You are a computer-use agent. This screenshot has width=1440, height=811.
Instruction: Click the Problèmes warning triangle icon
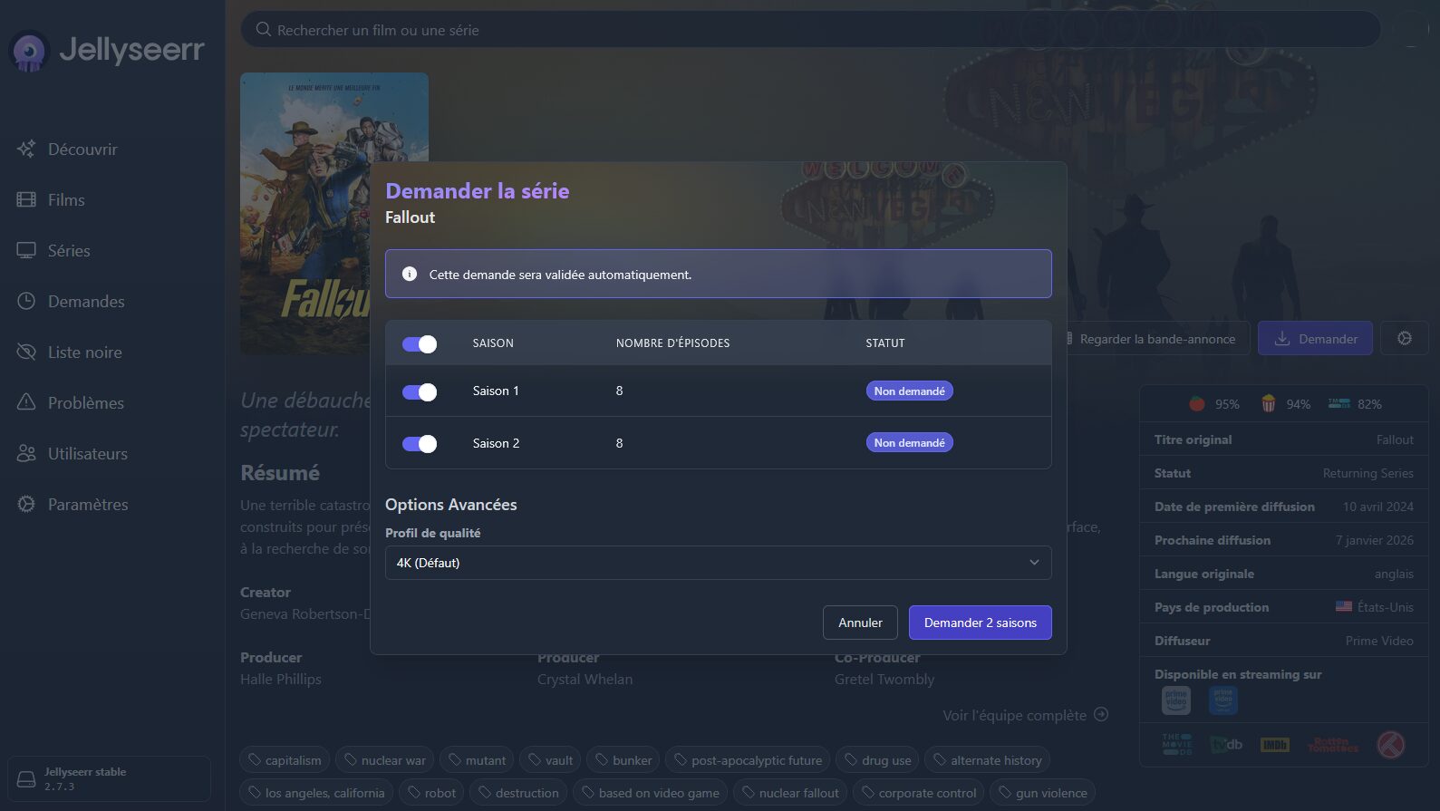[x=26, y=402]
